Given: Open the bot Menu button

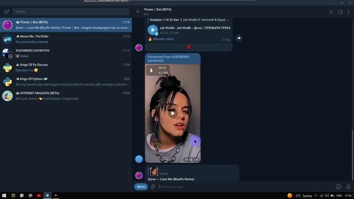Looking at the screenshot, I should click(141, 187).
